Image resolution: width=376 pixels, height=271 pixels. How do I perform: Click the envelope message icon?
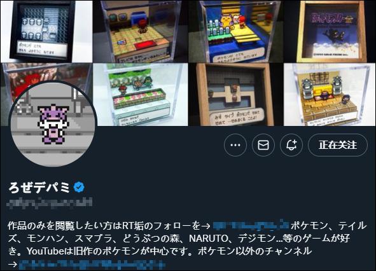[263, 145]
